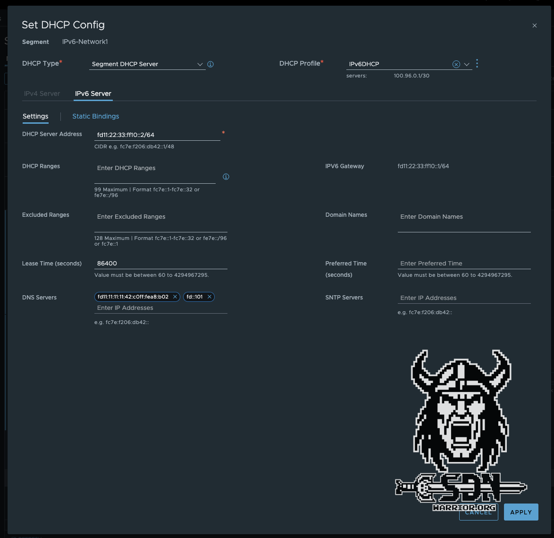Close the Set DHCP Config dialog
554x538 pixels.
pos(534,26)
